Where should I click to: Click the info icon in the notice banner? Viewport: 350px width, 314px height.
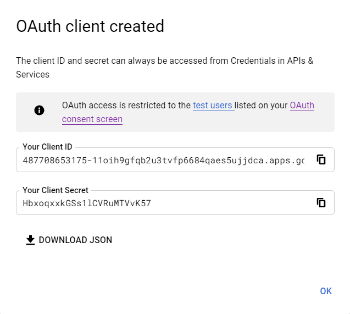click(x=39, y=111)
